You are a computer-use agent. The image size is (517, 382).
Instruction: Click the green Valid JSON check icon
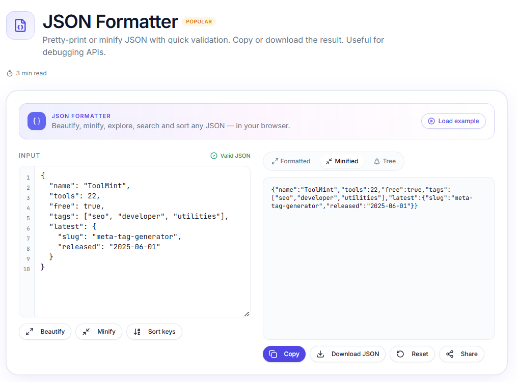coord(214,156)
